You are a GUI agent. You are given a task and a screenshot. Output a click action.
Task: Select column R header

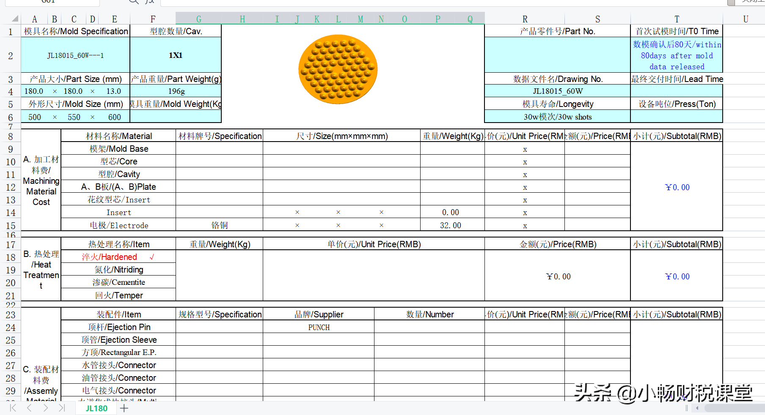(525, 19)
